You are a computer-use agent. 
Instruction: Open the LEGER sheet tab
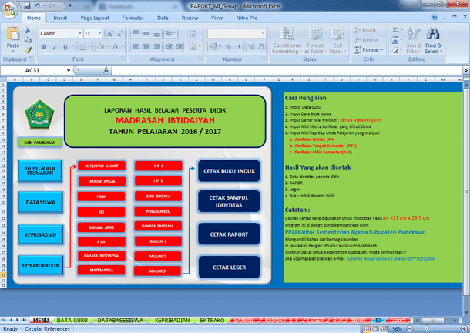point(315,321)
